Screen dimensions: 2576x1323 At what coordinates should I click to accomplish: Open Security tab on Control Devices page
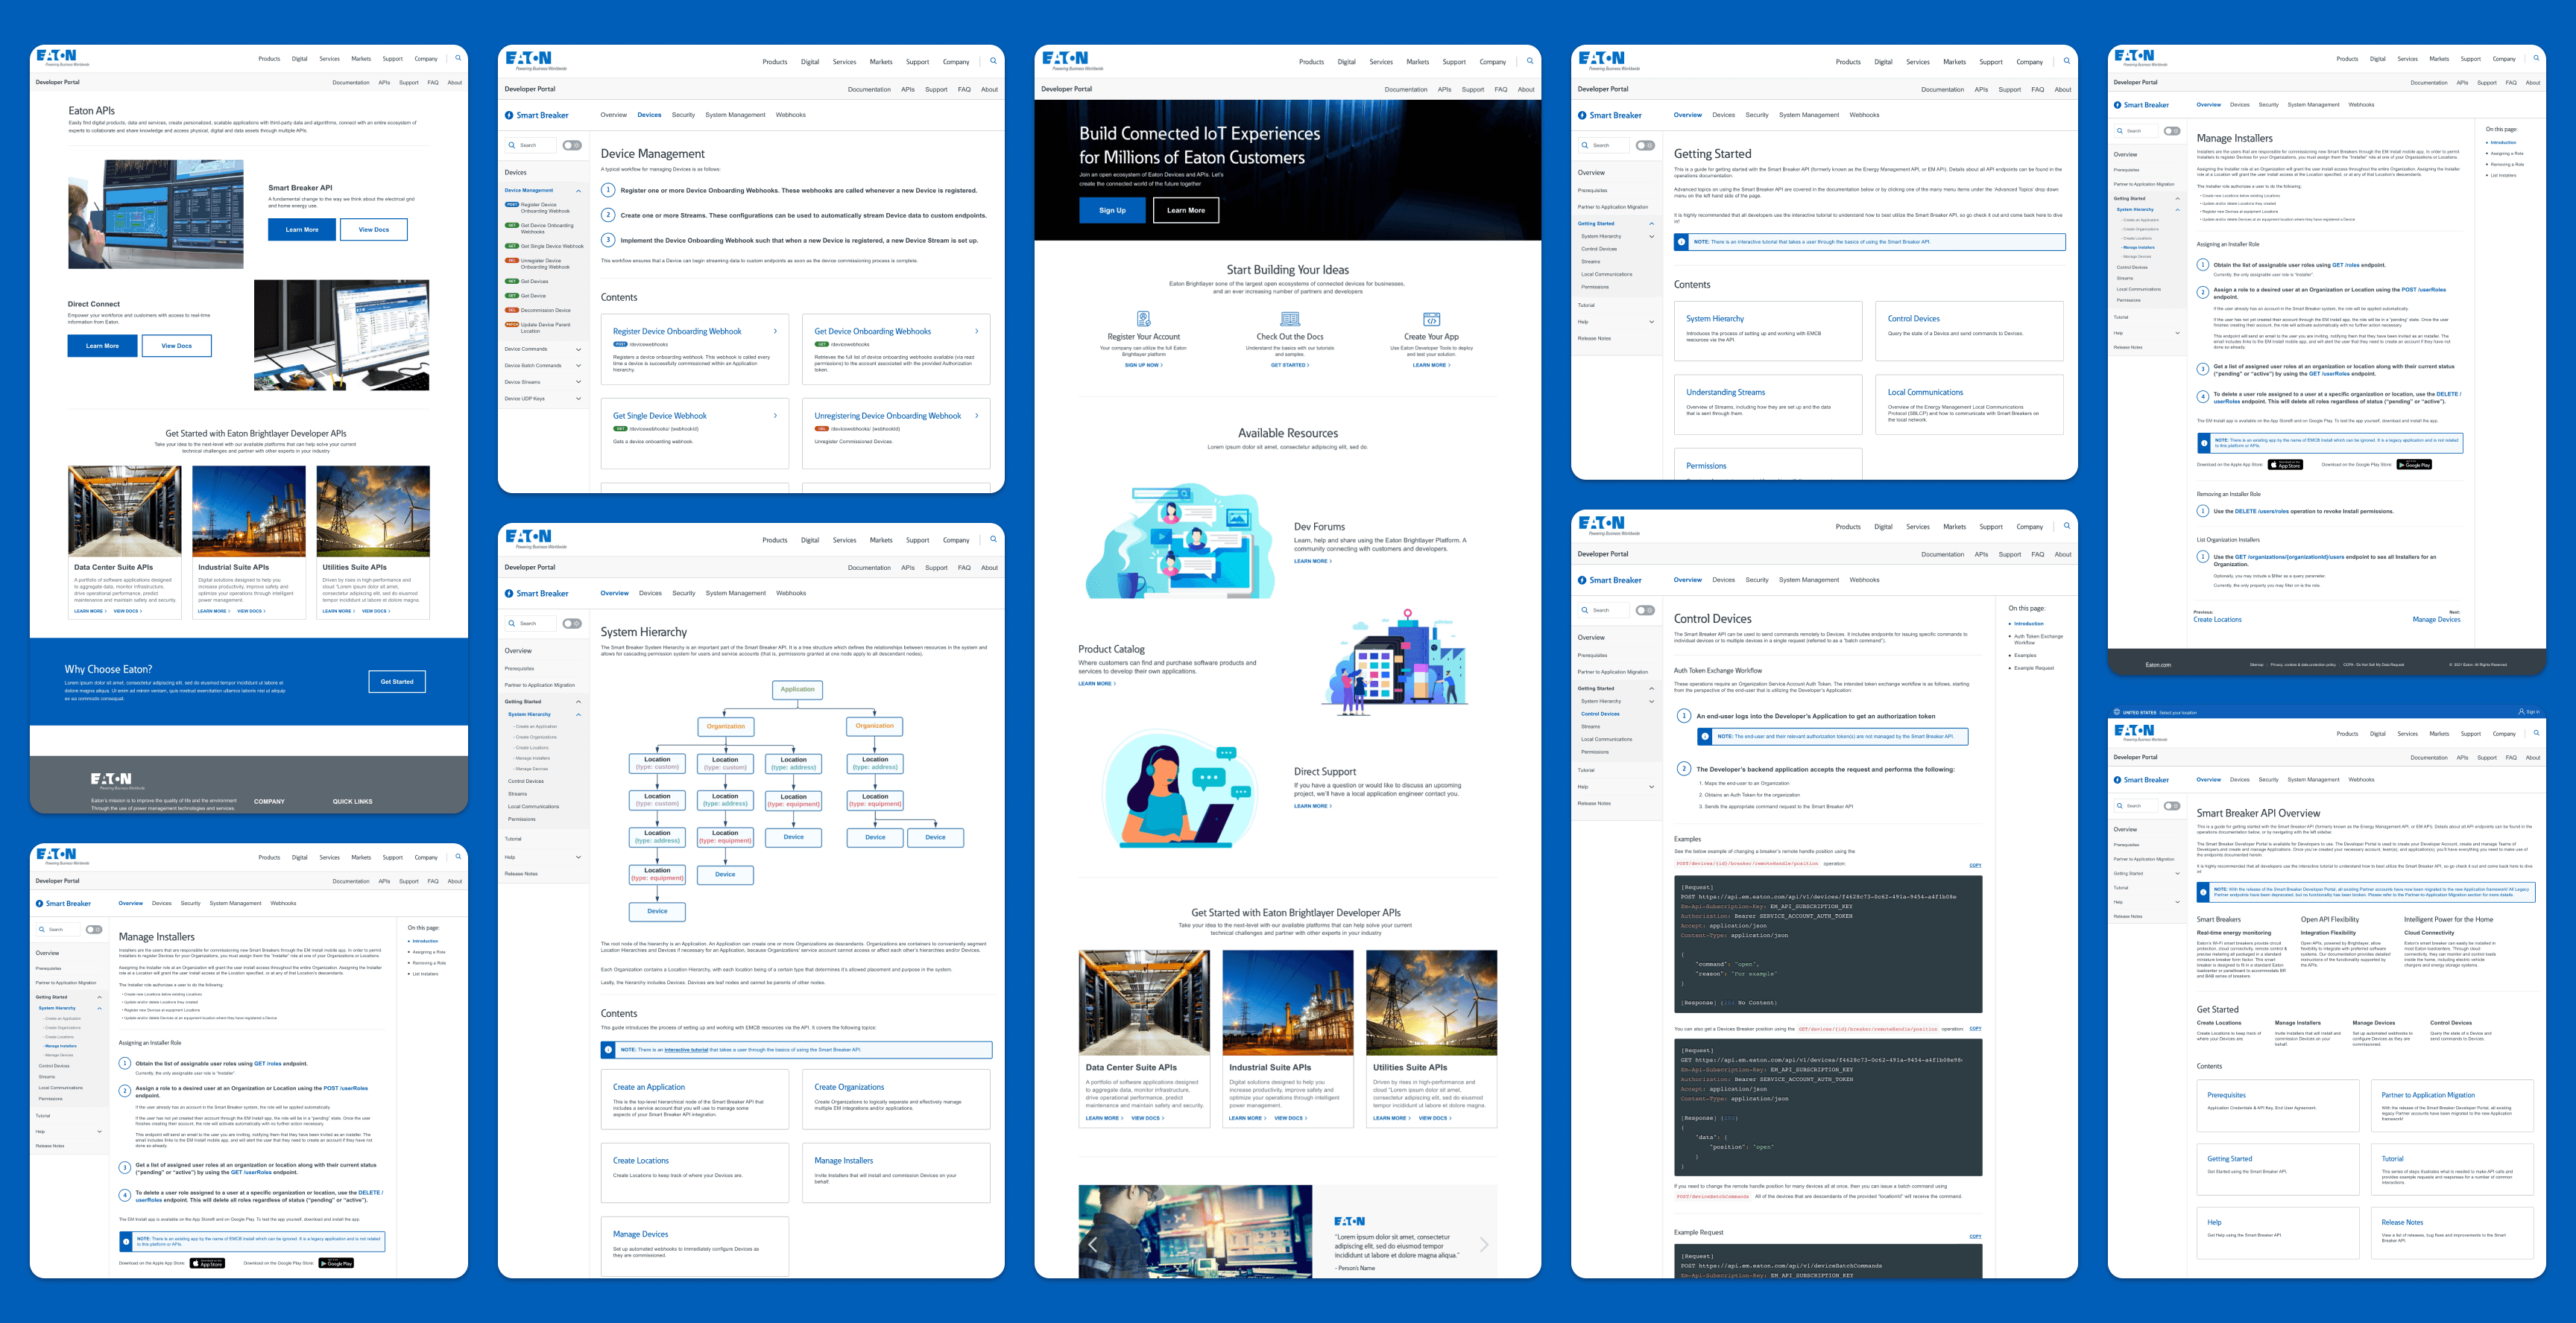(1756, 580)
